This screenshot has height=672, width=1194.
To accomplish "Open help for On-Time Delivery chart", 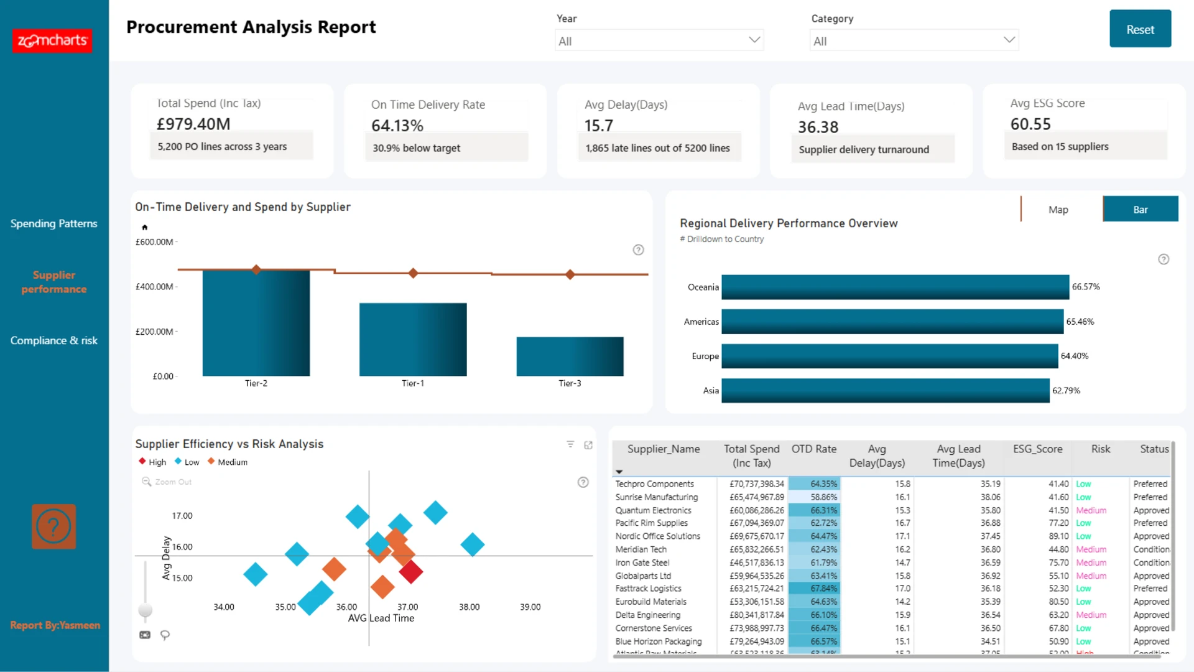I will click(638, 250).
